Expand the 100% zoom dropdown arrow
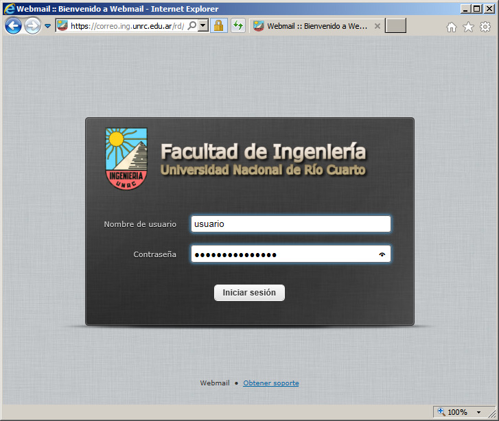This screenshot has width=499, height=421. [x=478, y=412]
